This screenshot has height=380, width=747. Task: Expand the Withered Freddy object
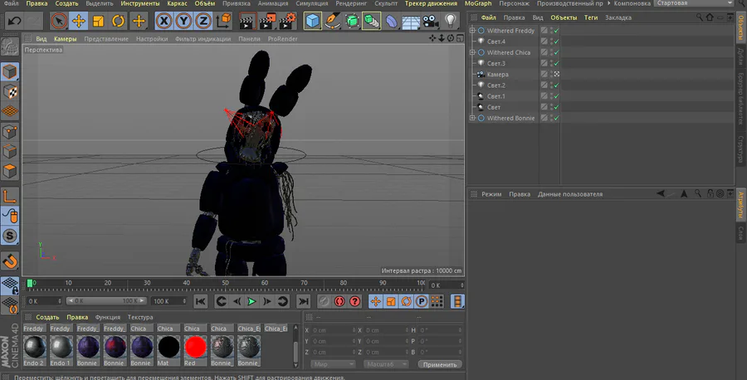[x=472, y=31]
